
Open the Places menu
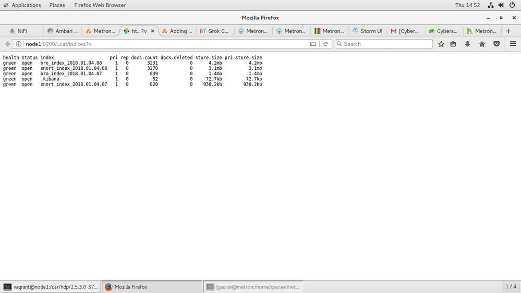57,5
